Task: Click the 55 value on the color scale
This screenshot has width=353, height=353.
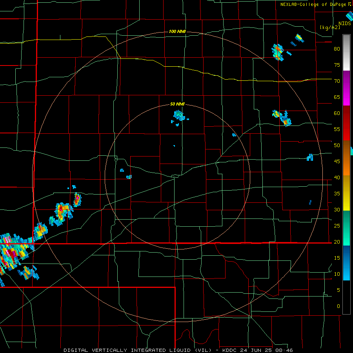Action: [x=337, y=129]
